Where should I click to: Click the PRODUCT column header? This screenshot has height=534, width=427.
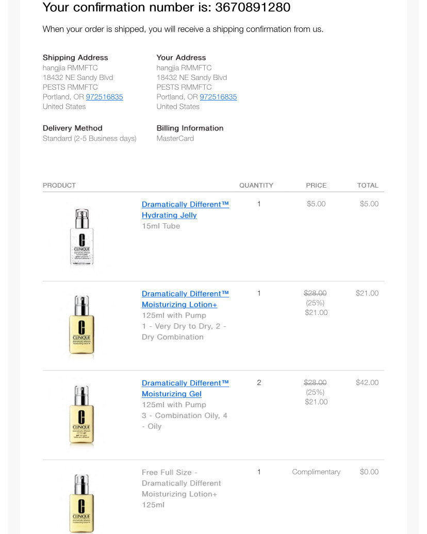click(59, 186)
